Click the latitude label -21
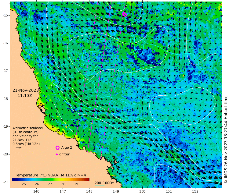 point(5,182)
